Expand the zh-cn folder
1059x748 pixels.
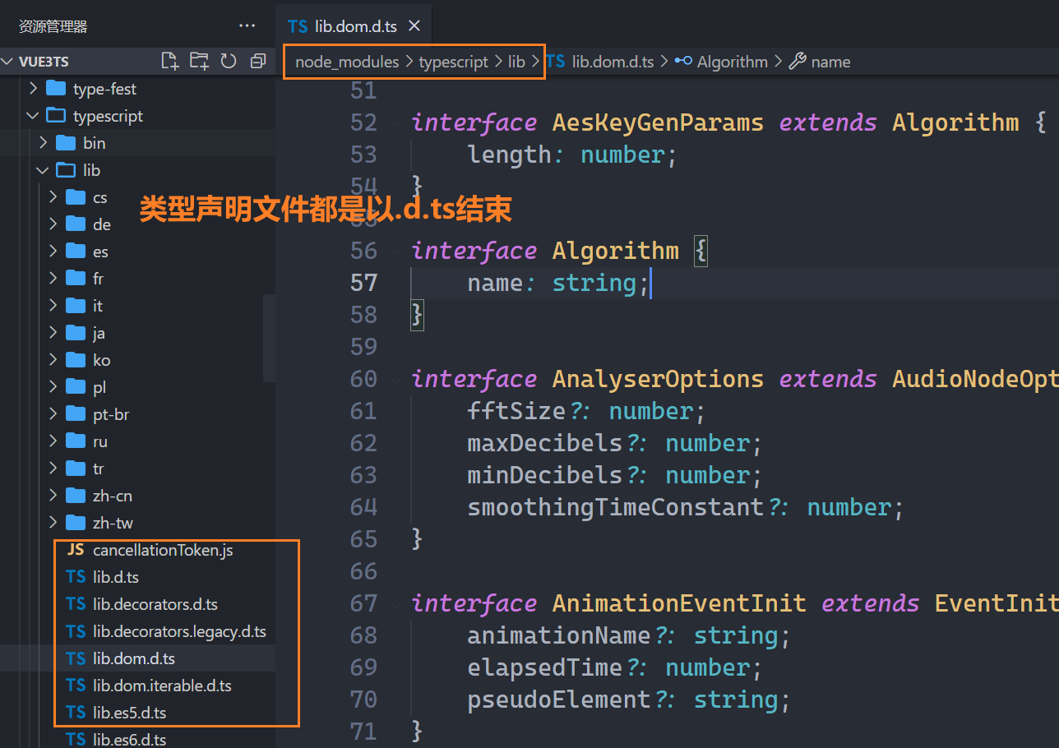[112, 496]
